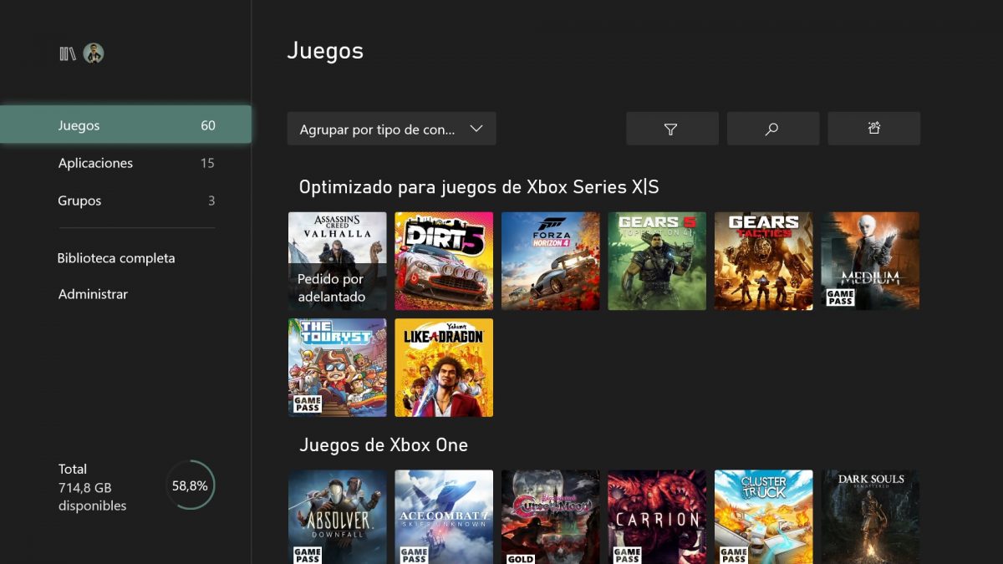Open Gears Tactics
The image size is (1003, 564).
(x=763, y=260)
